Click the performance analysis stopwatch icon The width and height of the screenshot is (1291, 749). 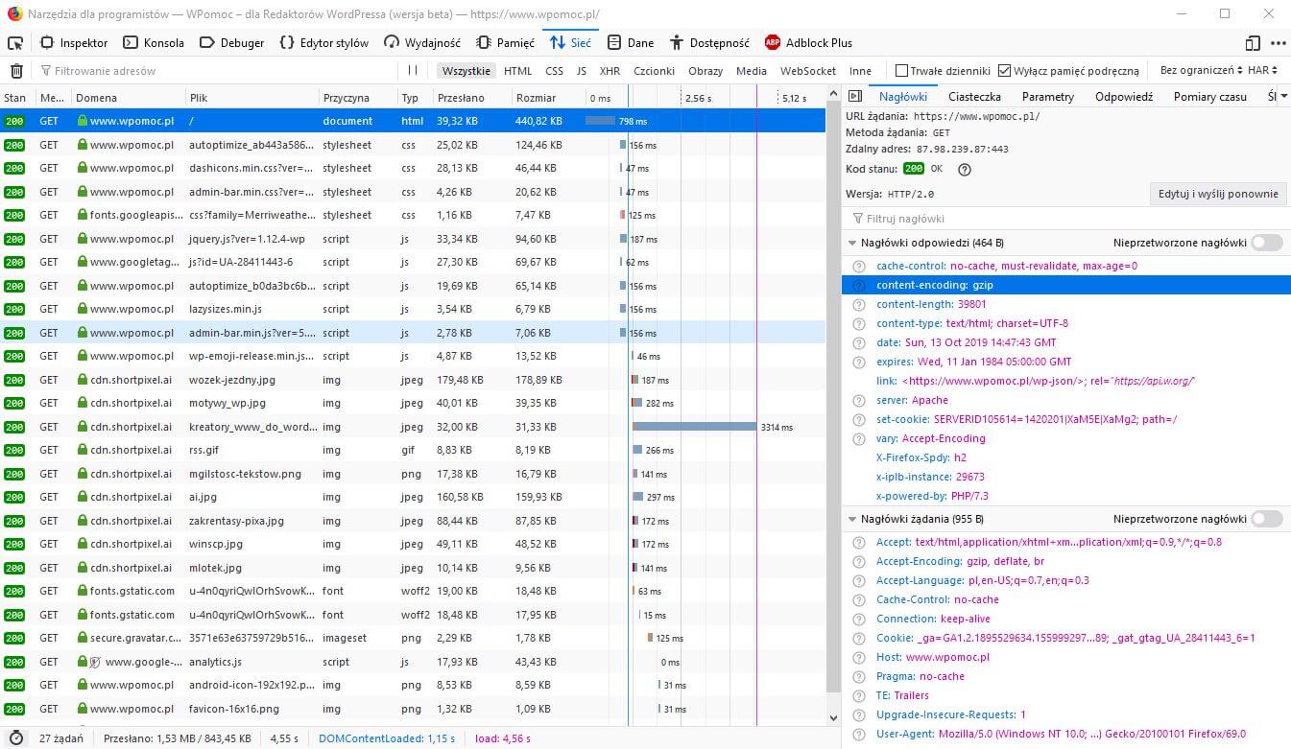pyautogui.click(x=16, y=738)
